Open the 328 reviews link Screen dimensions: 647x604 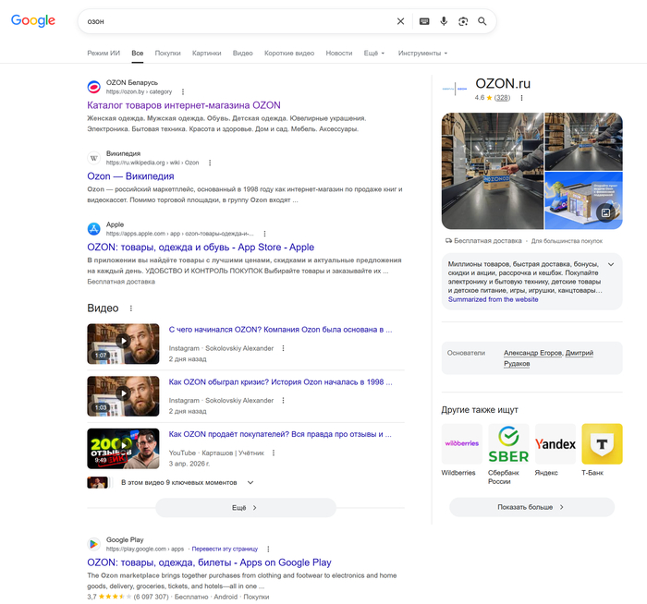pos(502,98)
